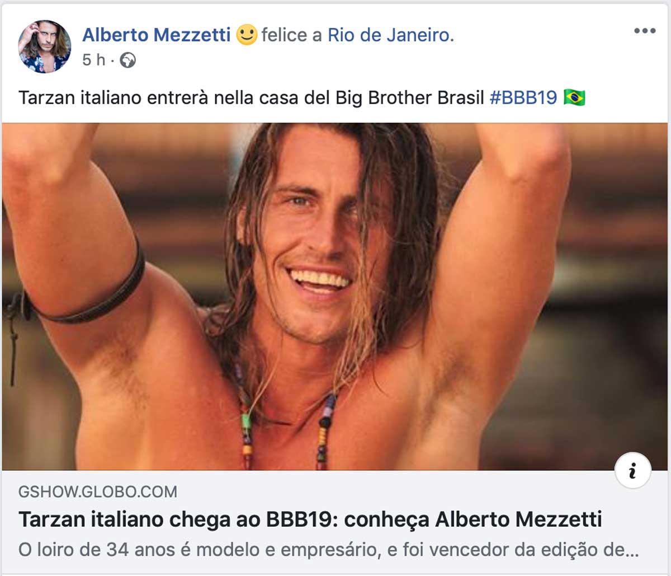Click the info icon on link preview

(633, 471)
